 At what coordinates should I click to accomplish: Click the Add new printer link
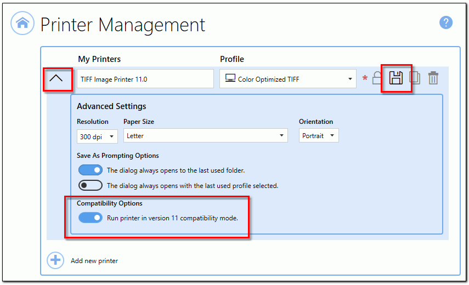pos(94,261)
